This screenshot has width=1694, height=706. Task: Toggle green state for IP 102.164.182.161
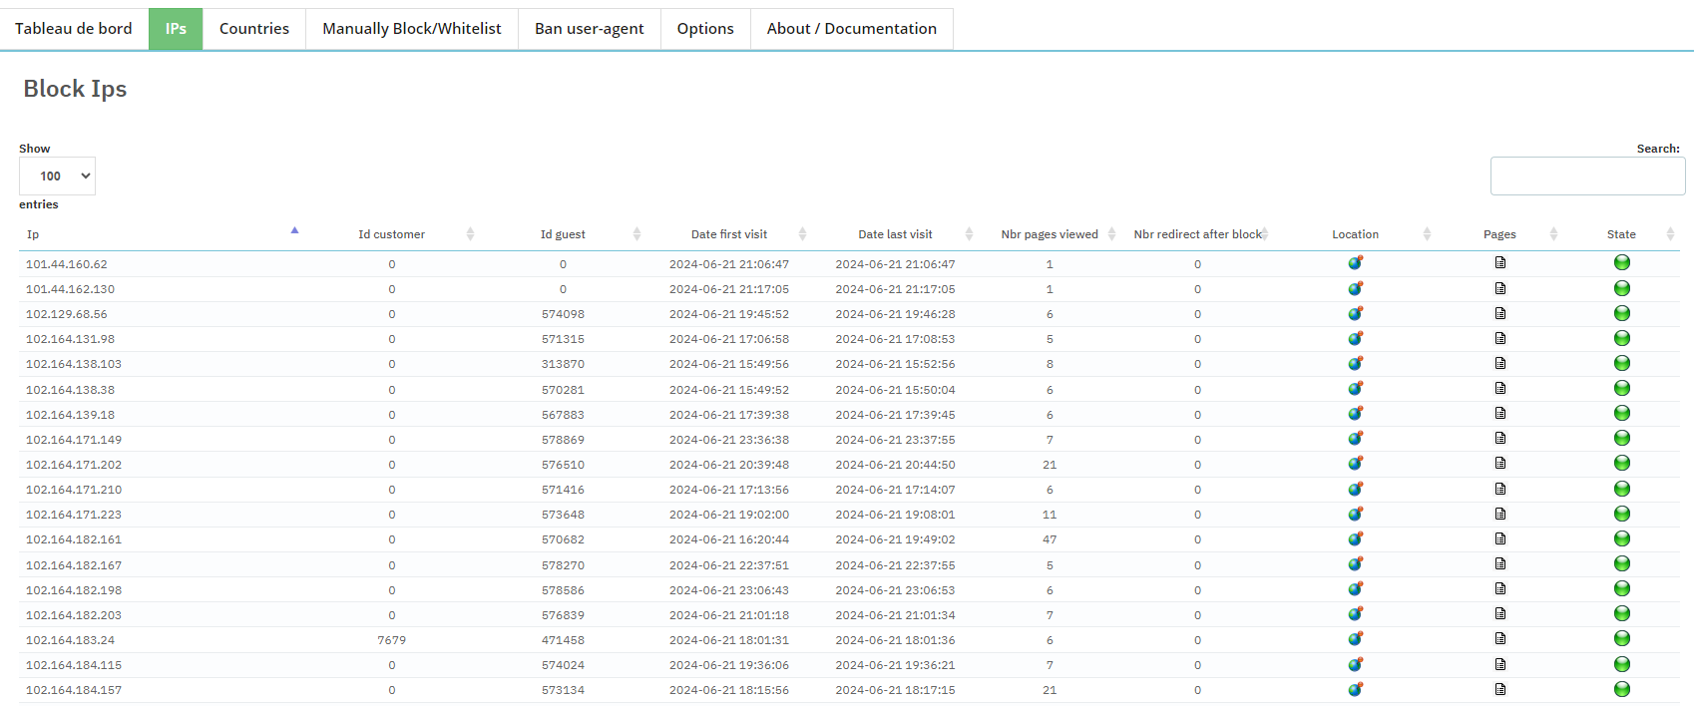[x=1621, y=538]
